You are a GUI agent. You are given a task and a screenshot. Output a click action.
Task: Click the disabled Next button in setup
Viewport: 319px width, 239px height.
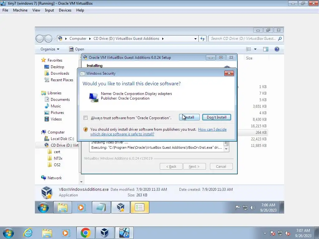pyautogui.click(x=194, y=166)
